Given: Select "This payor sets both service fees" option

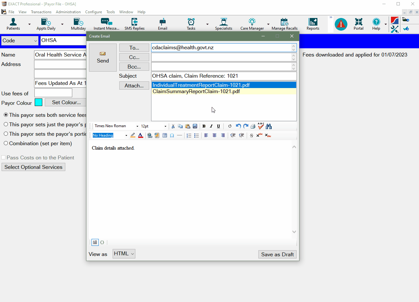Looking at the screenshot, I should 6,115.
